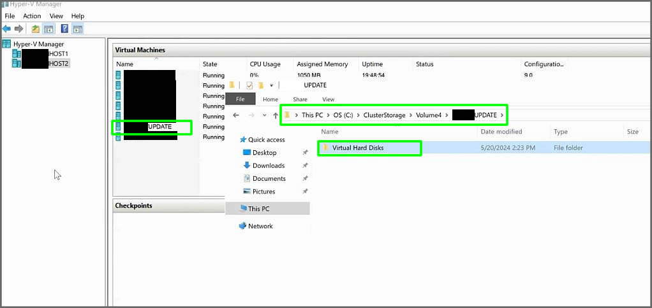
Task: Expand the chevron after This PC breadcrumb
Action: click(x=328, y=115)
